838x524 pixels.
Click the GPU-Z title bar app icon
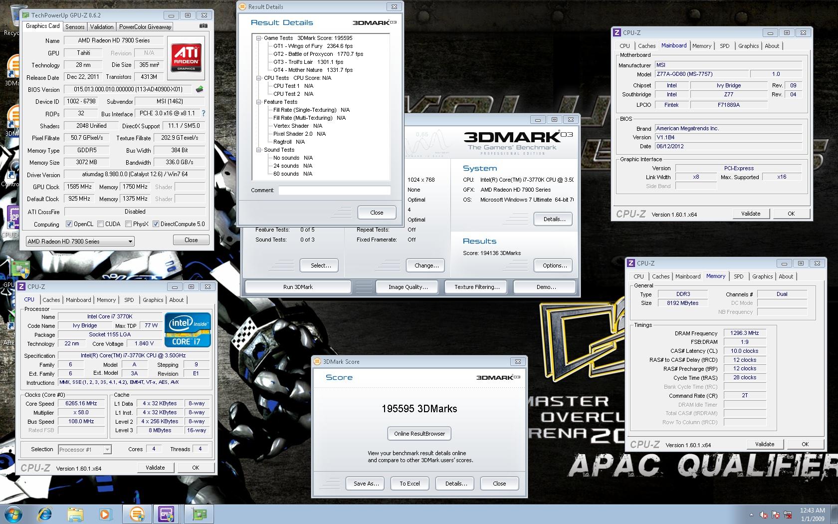pyautogui.click(x=26, y=15)
